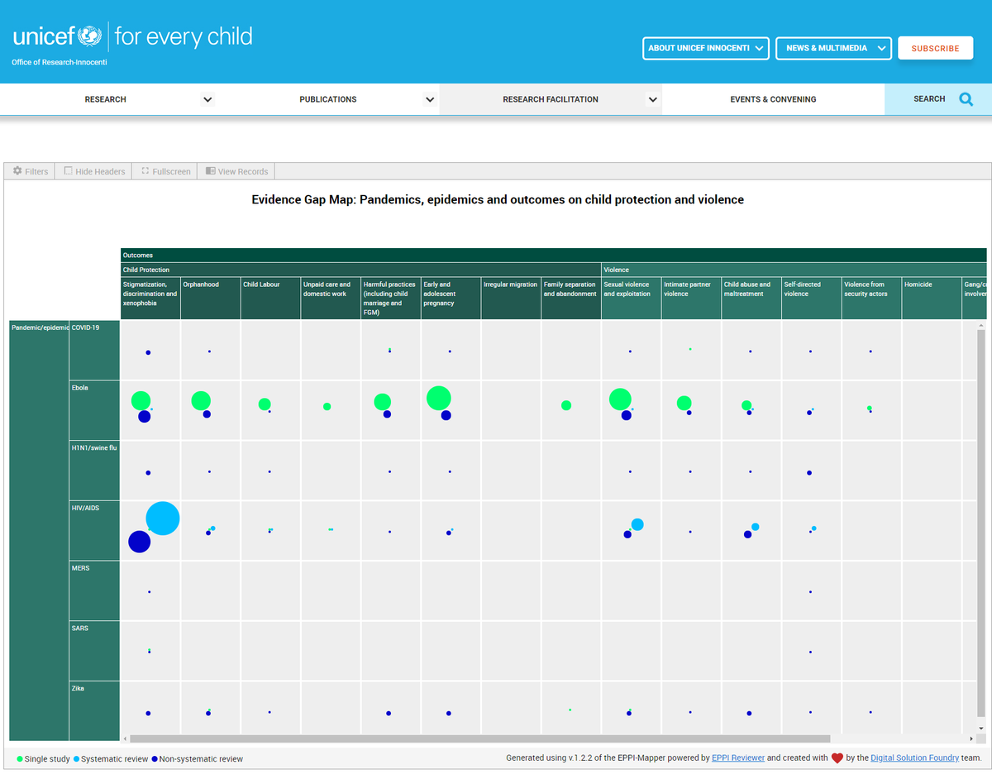The width and height of the screenshot is (992, 784).
Task: Select the H1N1 self-directed violence dot
Action: pos(809,472)
